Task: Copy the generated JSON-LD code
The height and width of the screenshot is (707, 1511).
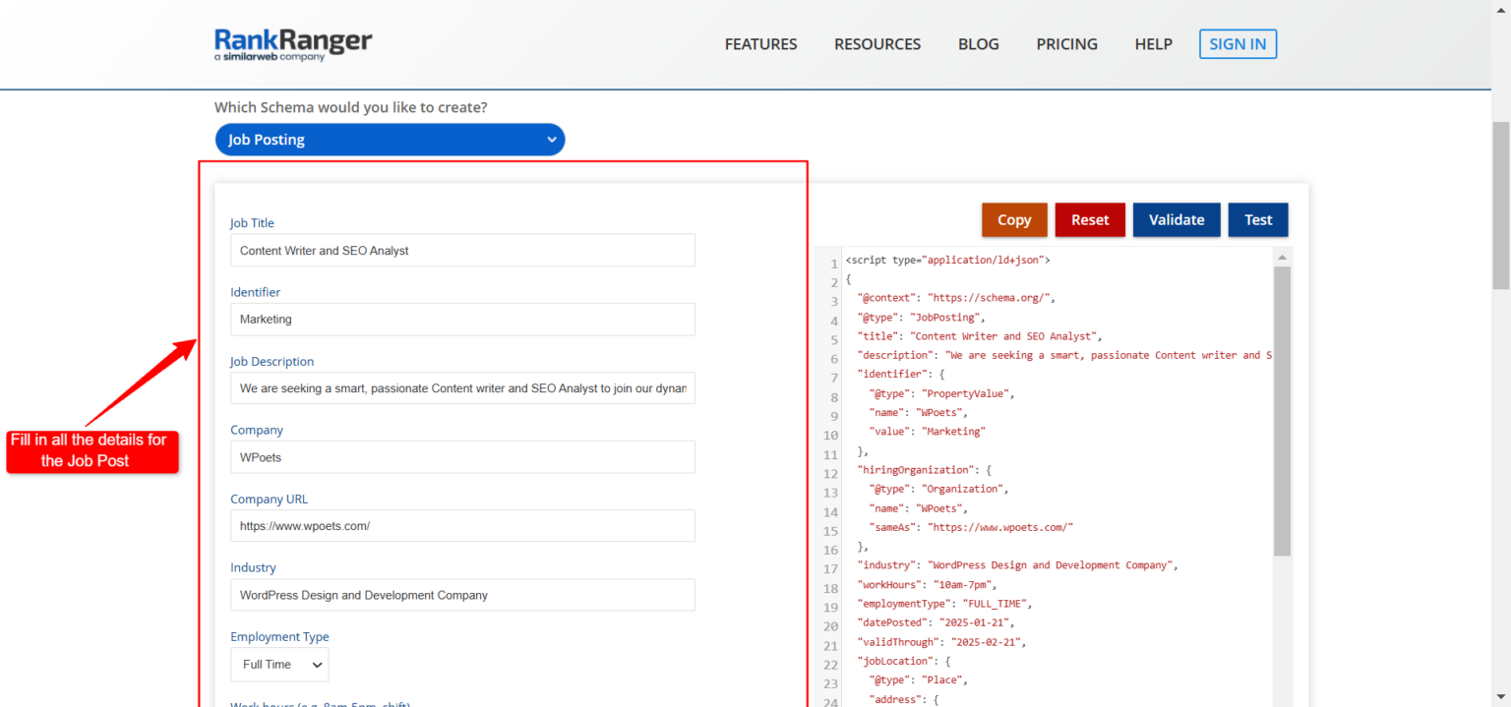Action: click(x=1014, y=219)
